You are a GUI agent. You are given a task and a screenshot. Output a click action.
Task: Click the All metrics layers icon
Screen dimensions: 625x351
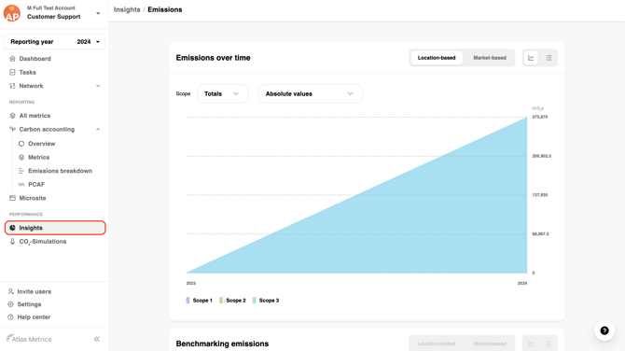(12, 116)
